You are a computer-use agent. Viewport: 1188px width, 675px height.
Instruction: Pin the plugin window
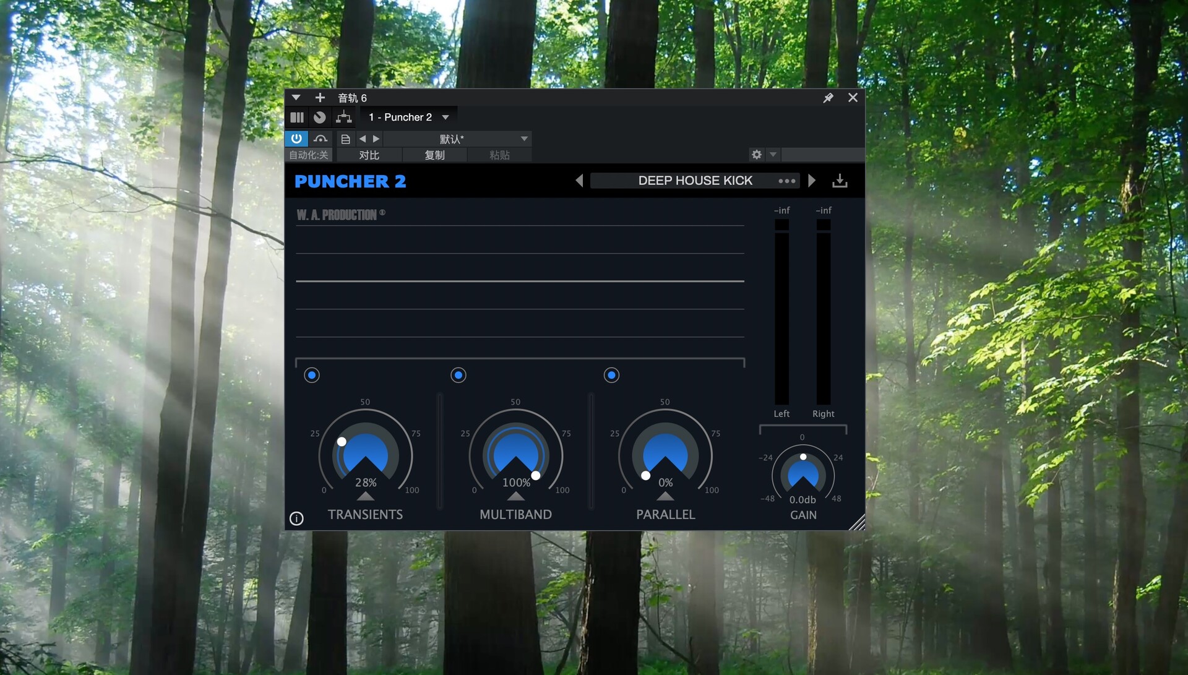click(828, 98)
